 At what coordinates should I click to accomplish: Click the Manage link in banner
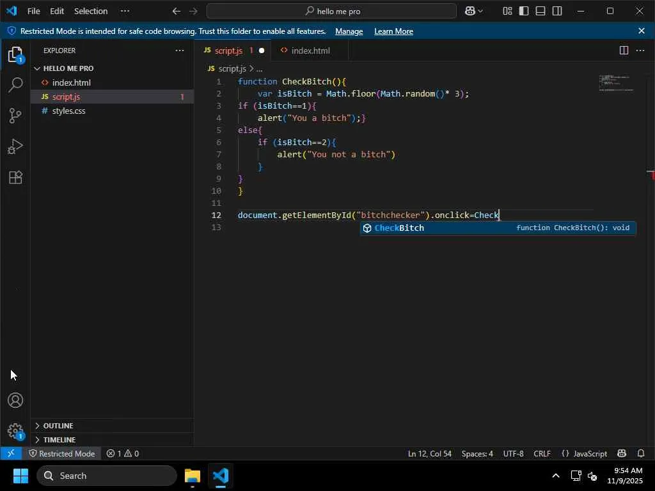pos(349,31)
